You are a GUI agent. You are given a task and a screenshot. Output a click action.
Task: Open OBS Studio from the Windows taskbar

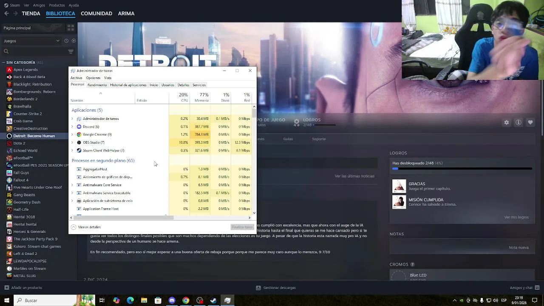pyautogui.click(x=200, y=300)
